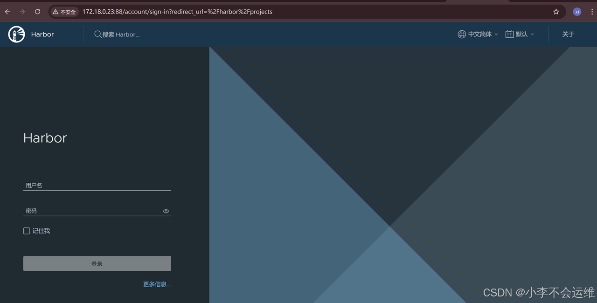Click the browser address bar URL
Viewport: 597px width, 303px height.
tap(177, 12)
